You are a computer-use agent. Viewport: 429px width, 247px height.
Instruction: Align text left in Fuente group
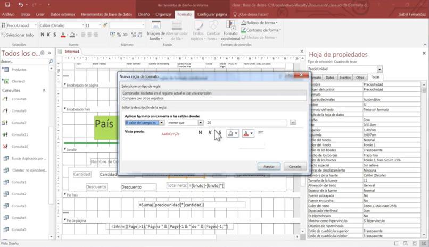(83, 35)
